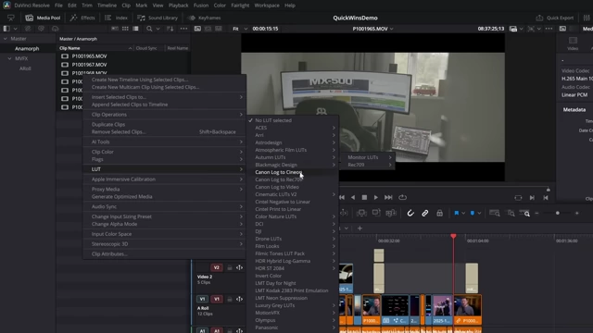593x333 pixels.
Task: Choose Append Selected Clips to Timeline
Action: 130,105
